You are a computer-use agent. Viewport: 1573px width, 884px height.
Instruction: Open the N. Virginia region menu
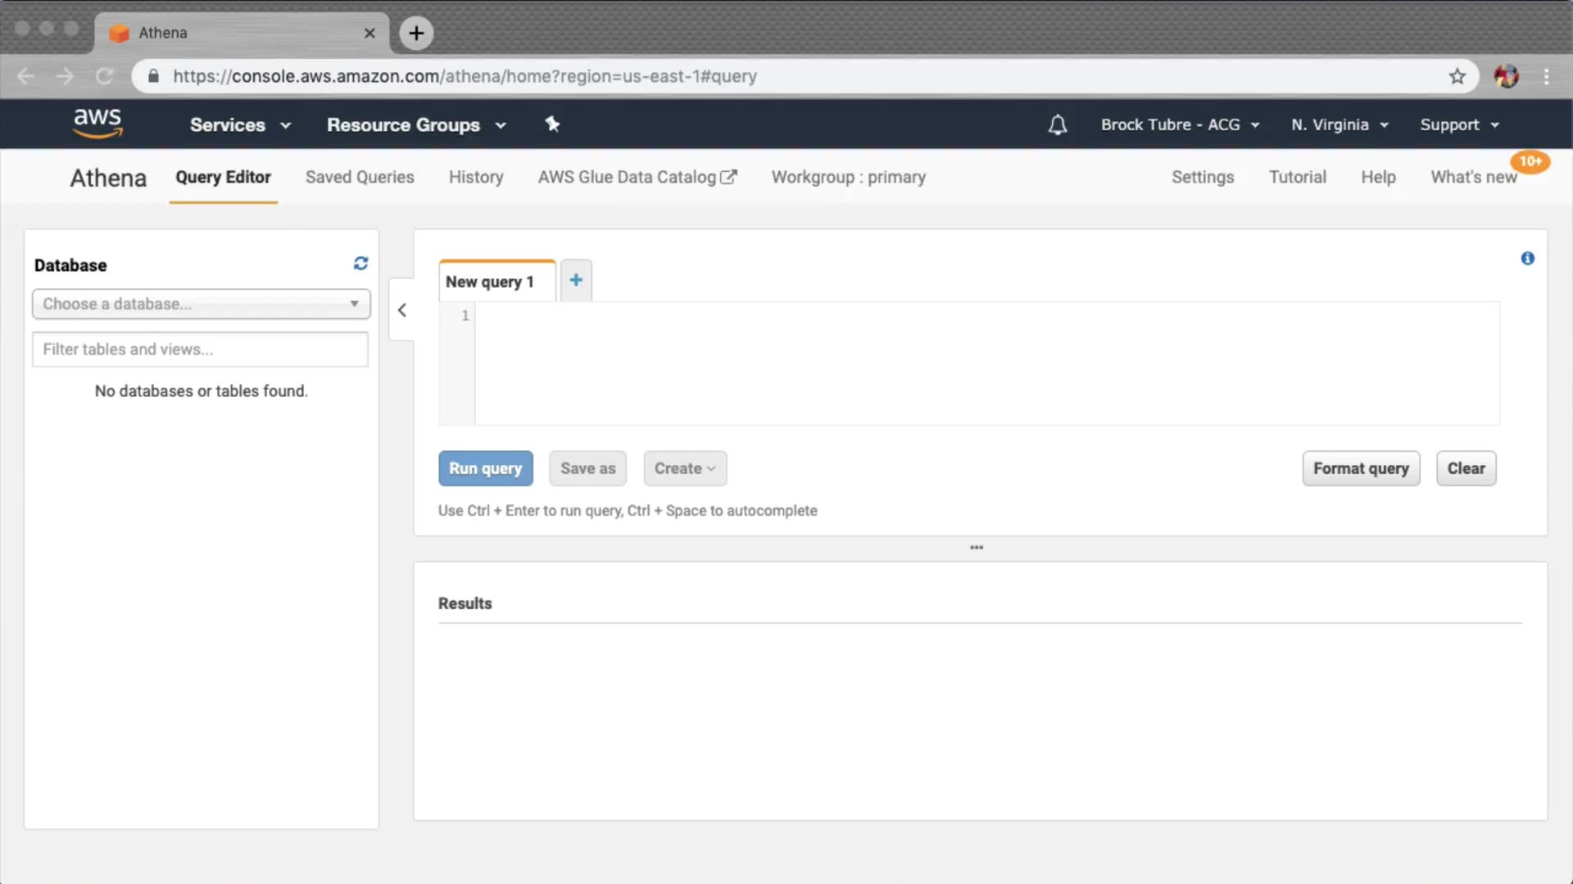coord(1340,124)
